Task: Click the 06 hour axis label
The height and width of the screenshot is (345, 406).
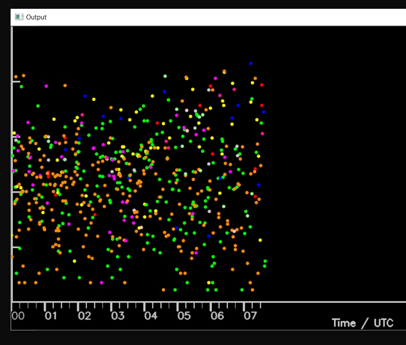Action: pyautogui.click(x=217, y=316)
